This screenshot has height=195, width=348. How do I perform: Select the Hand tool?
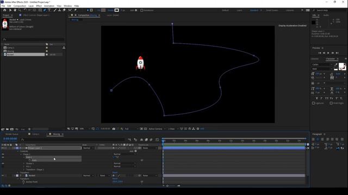click(15, 10)
